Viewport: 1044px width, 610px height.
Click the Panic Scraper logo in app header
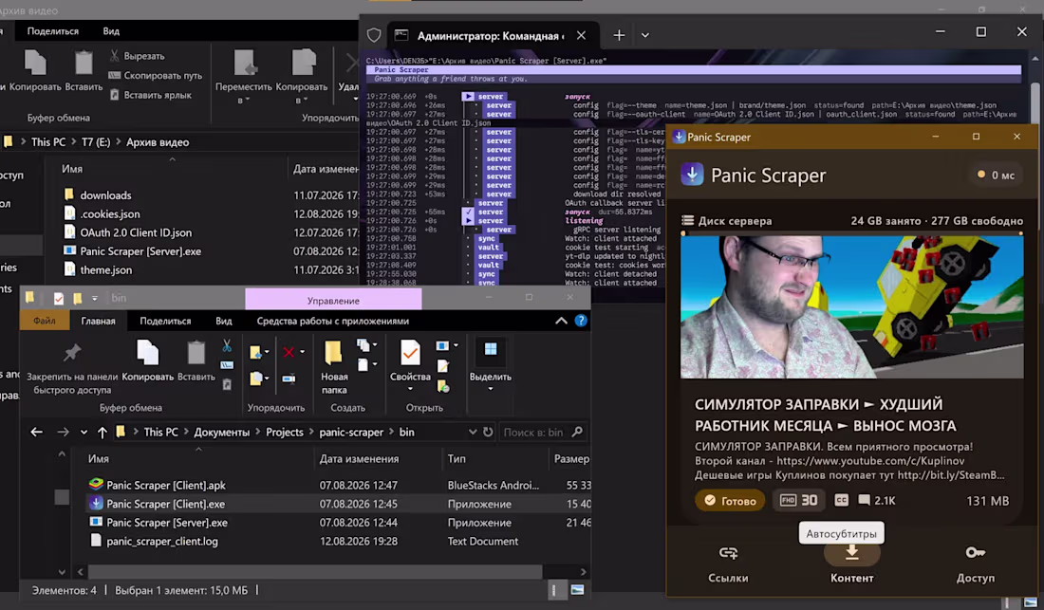[x=692, y=175]
